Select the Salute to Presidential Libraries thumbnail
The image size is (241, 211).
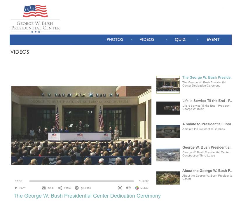tap(168, 131)
